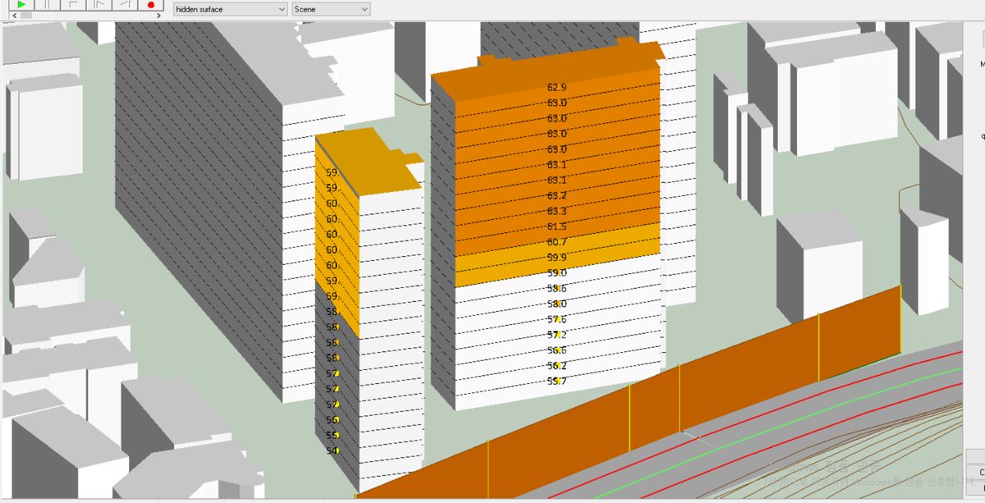Select the 62.9 noise level floor
Image resolution: width=985 pixels, height=503 pixels.
[x=557, y=87]
